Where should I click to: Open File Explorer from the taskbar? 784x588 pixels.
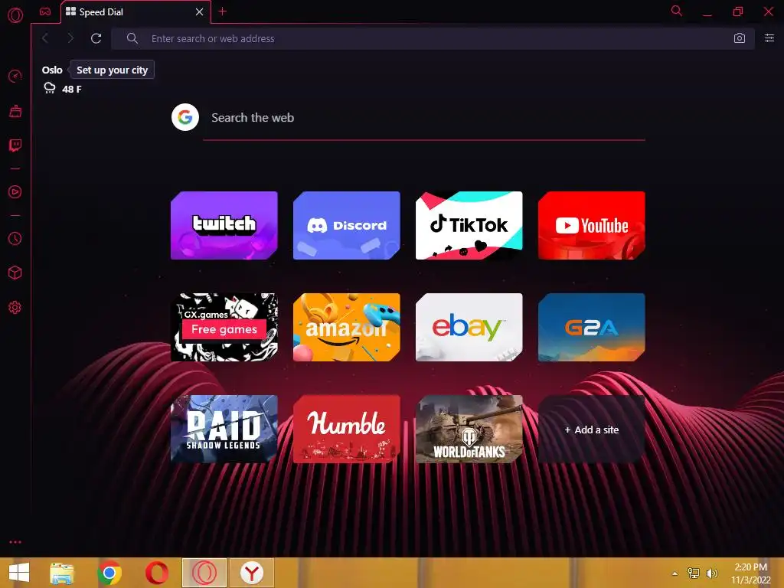pyautogui.click(x=61, y=573)
